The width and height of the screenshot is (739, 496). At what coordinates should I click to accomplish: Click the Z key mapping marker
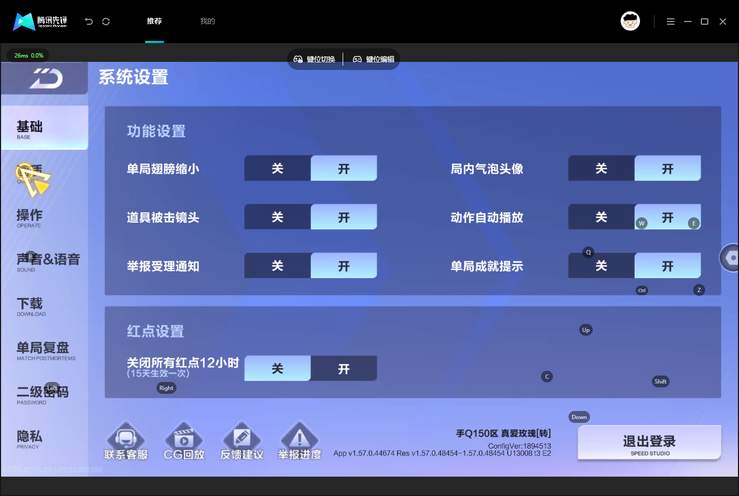pyautogui.click(x=699, y=290)
